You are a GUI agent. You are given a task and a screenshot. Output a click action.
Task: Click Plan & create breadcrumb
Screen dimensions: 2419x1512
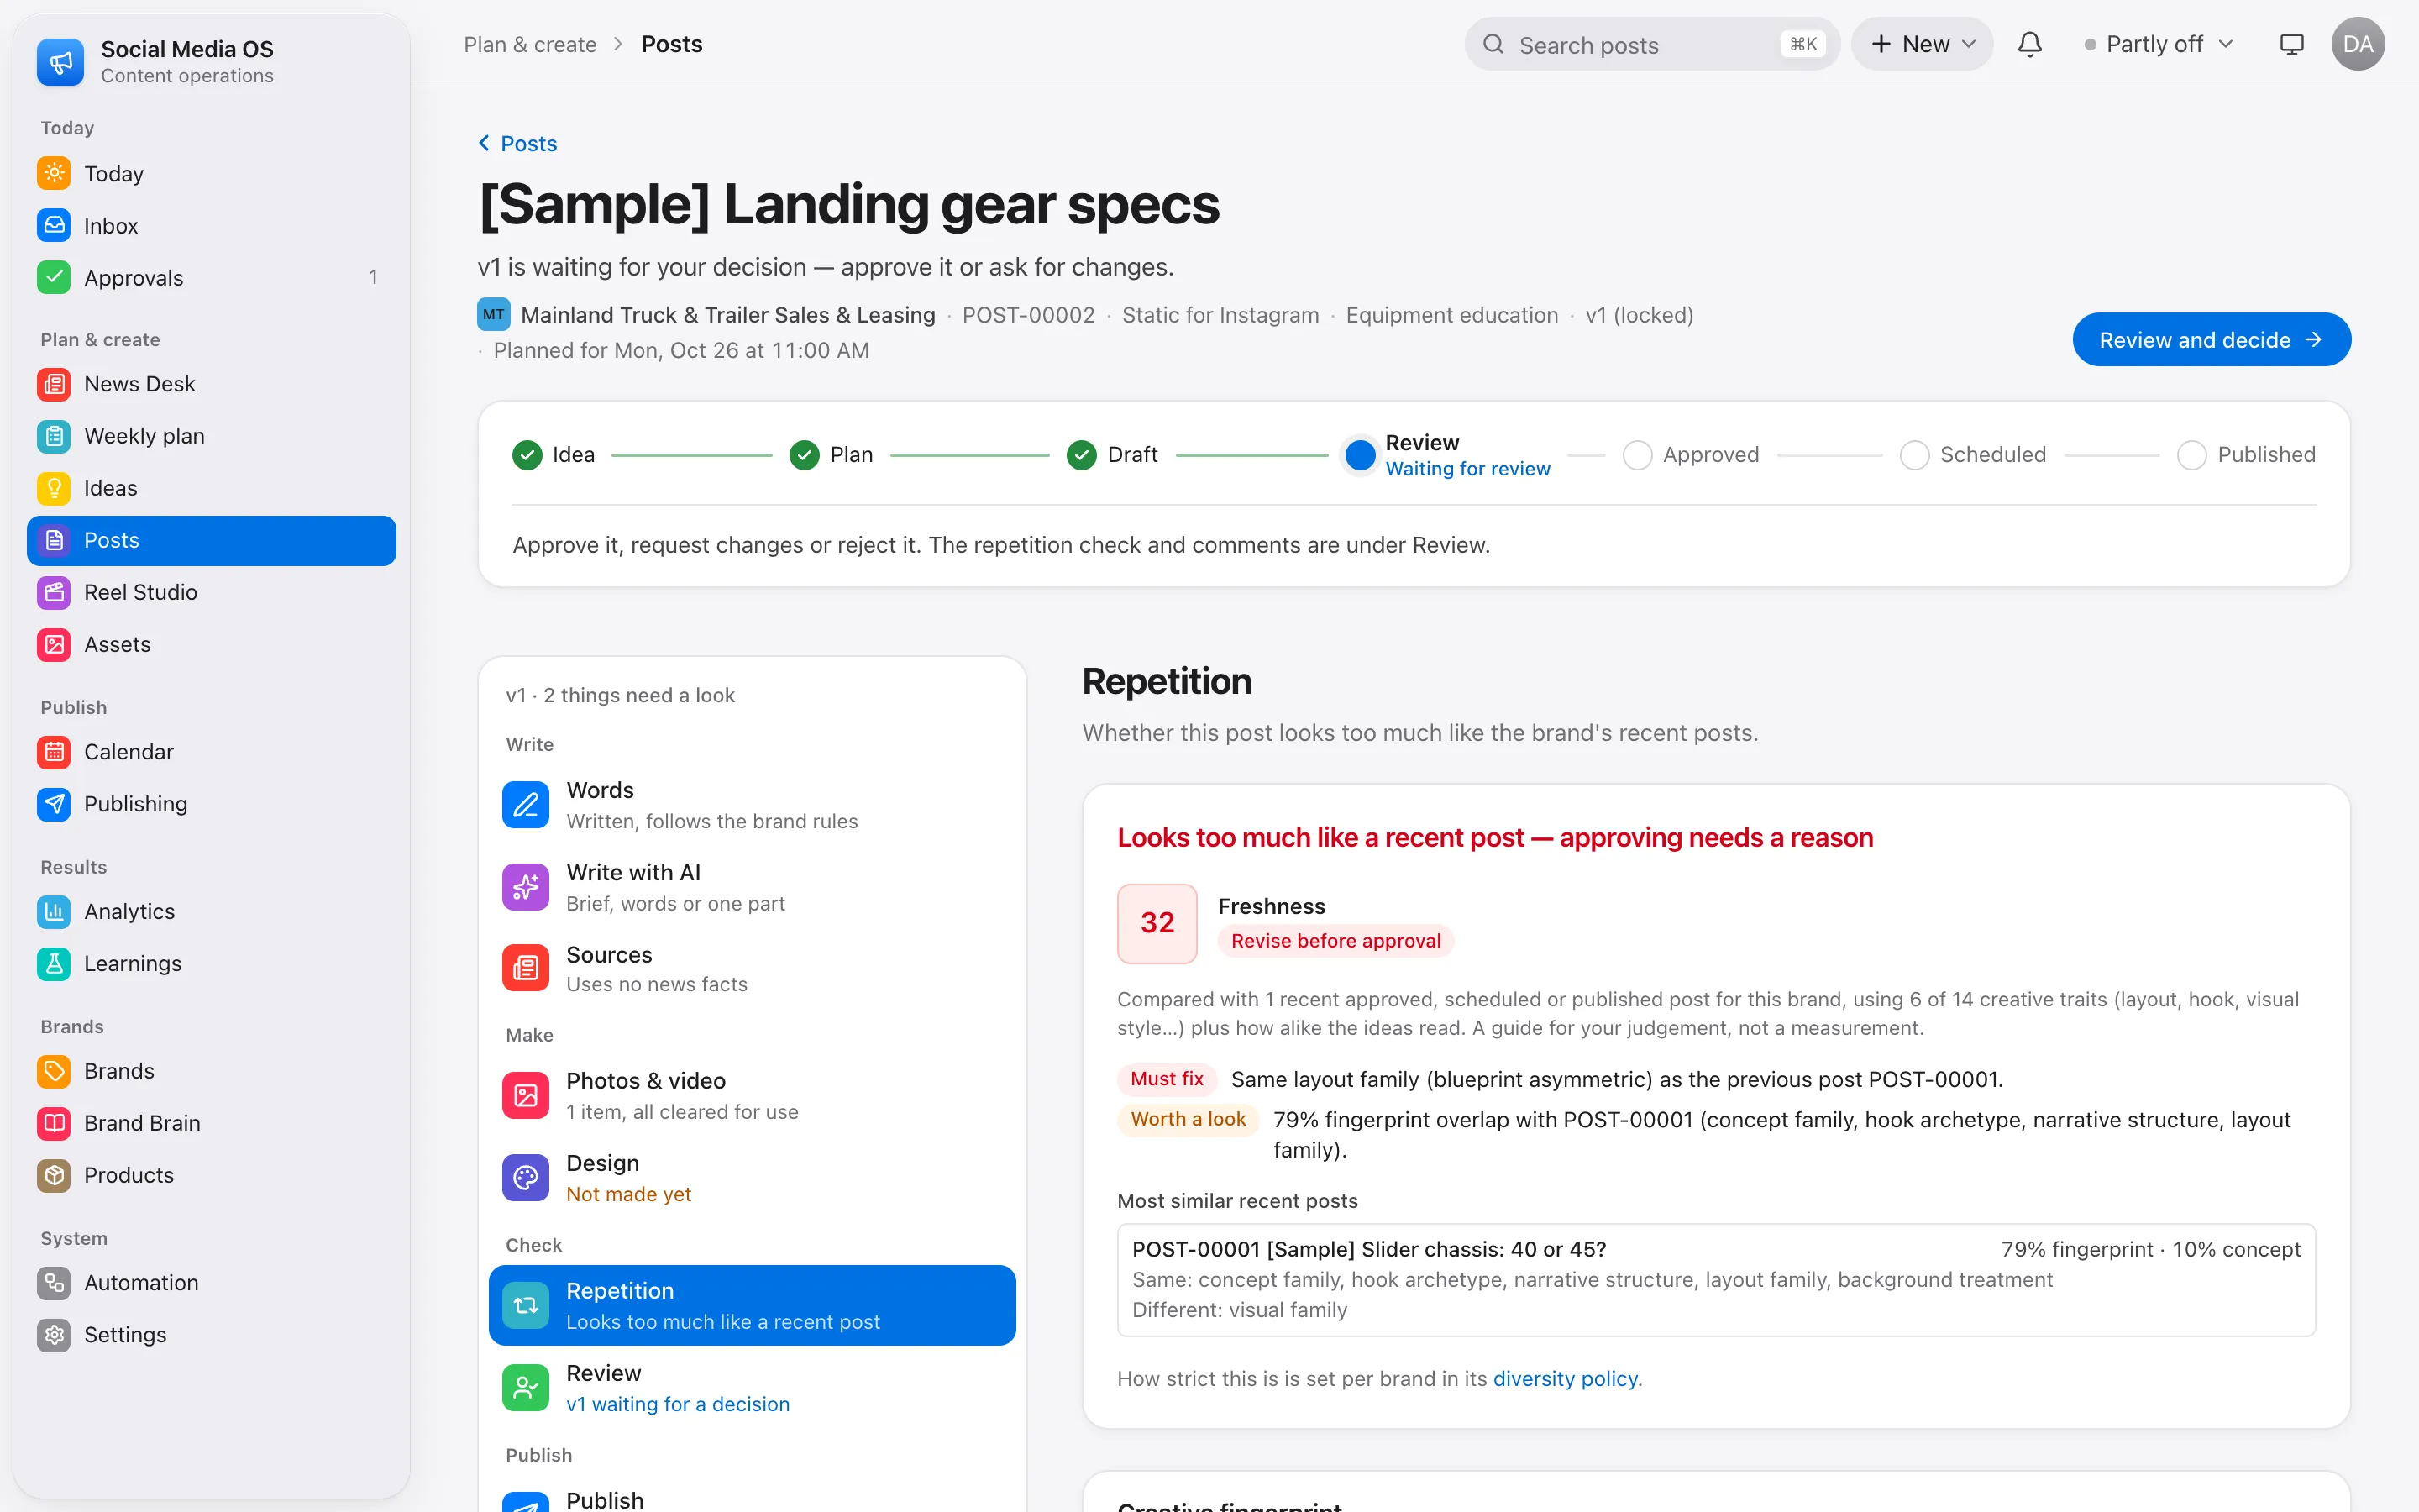(530, 44)
